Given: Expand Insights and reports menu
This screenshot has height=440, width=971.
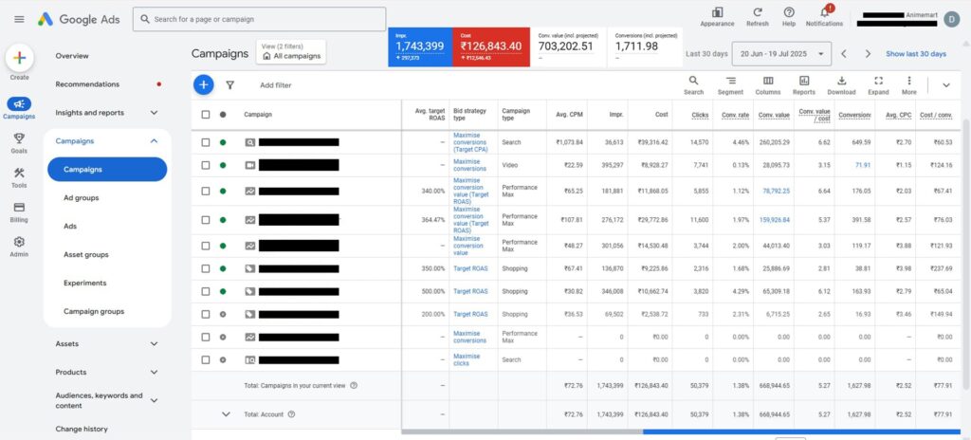Looking at the screenshot, I should (x=154, y=113).
